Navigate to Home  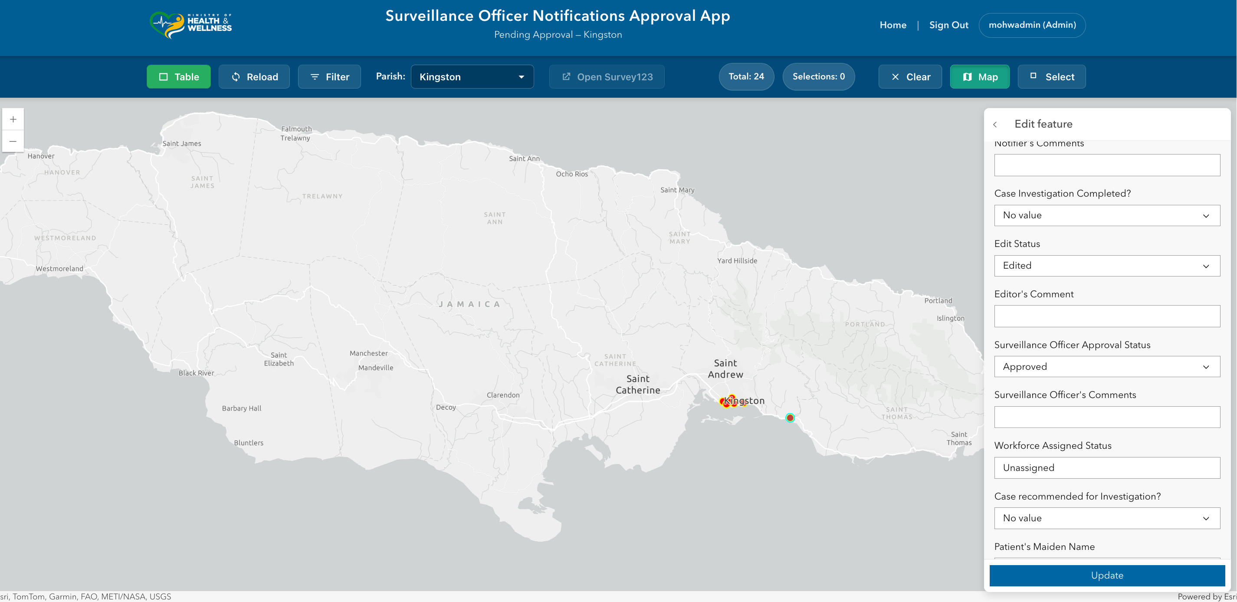[x=892, y=25]
